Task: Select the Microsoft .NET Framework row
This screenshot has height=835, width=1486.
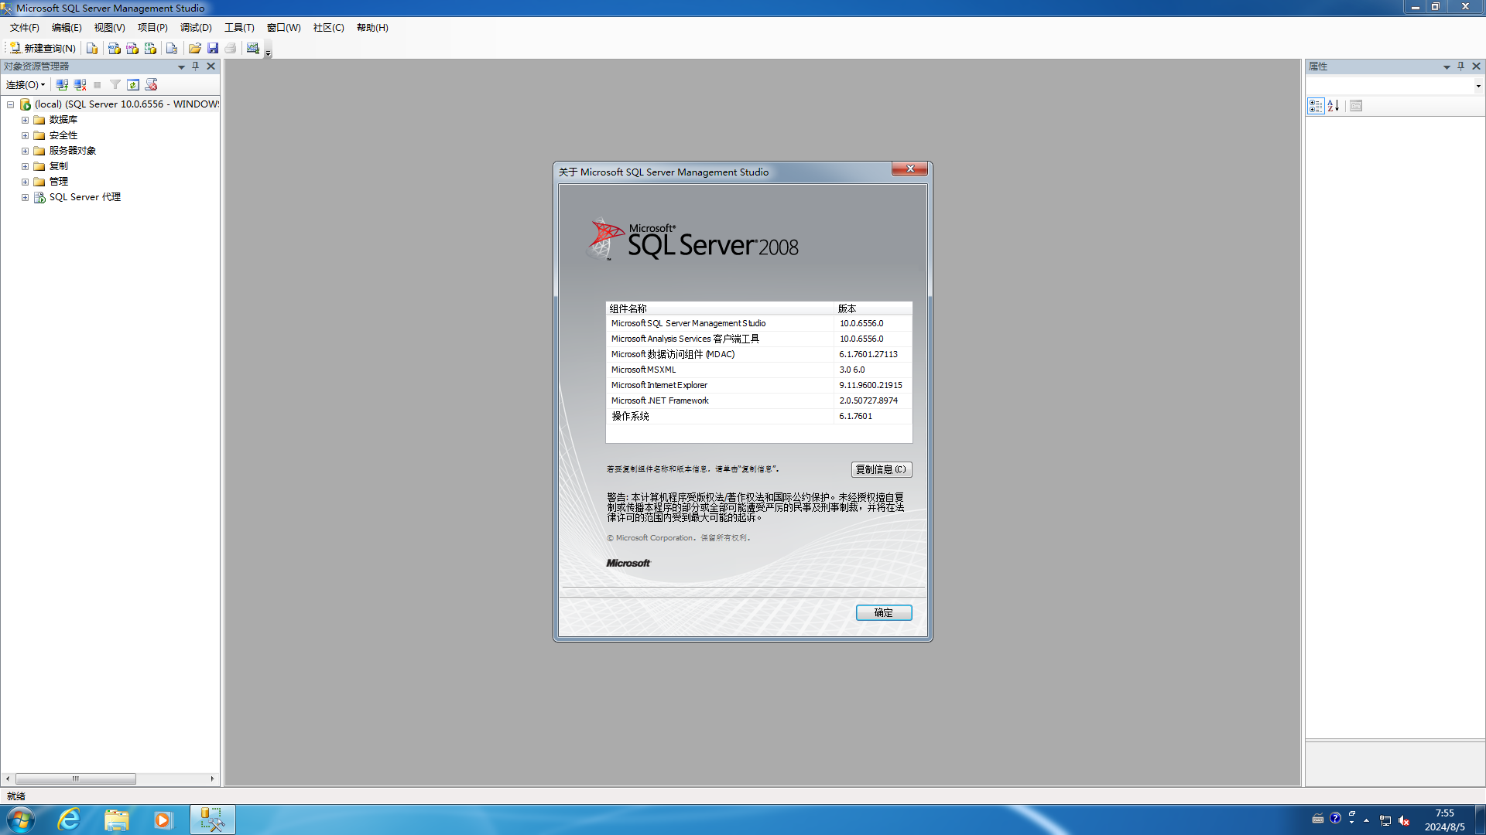Action: pos(758,400)
